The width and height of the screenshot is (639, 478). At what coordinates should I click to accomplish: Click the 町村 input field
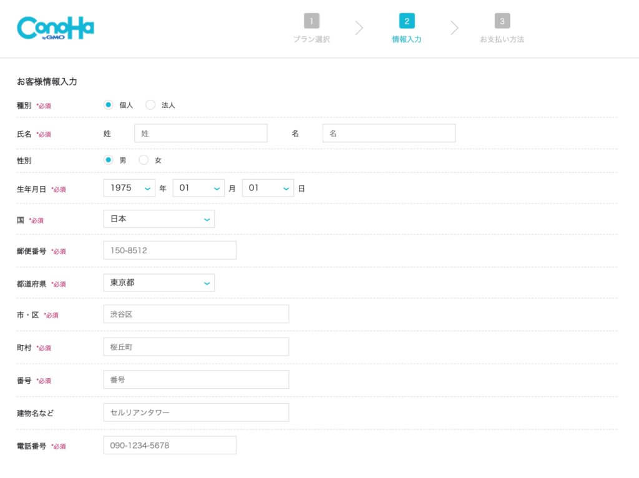[197, 347]
